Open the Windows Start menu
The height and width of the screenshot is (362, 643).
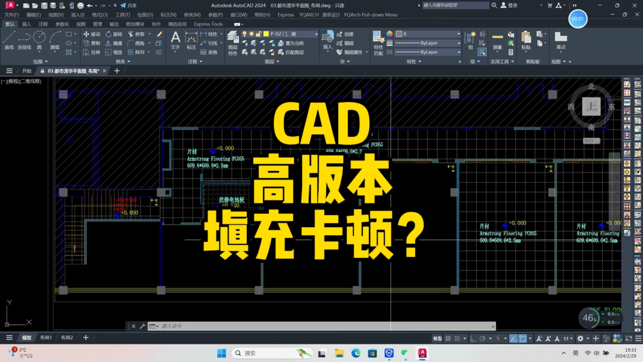221,353
